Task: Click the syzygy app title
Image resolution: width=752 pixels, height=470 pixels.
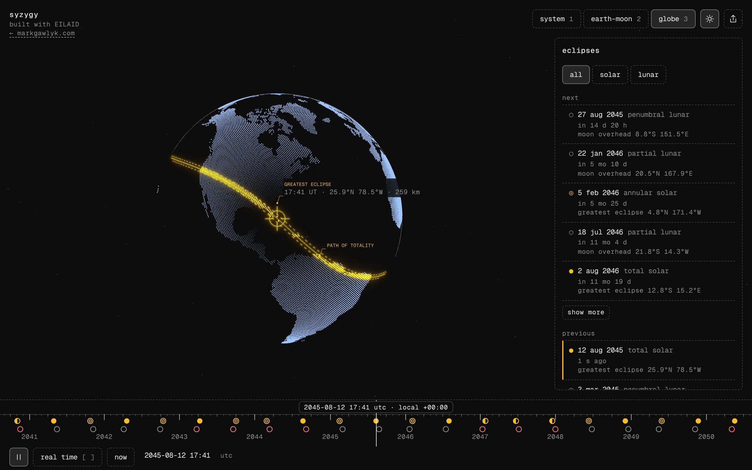Action: [x=24, y=15]
